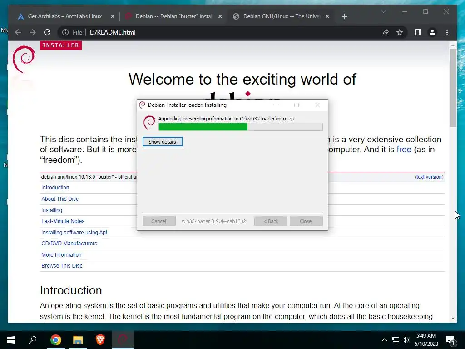This screenshot has width=465, height=349.
Task: Select the Debian GNU/Linux Universal tab
Action: click(x=282, y=16)
